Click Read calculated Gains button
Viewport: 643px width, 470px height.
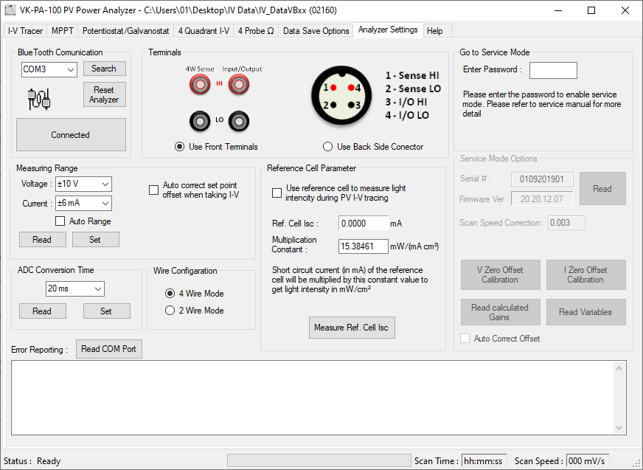coord(500,312)
